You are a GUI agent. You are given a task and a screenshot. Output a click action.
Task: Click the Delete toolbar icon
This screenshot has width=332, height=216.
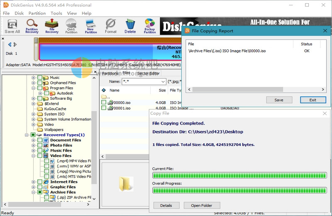coord(130,26)
